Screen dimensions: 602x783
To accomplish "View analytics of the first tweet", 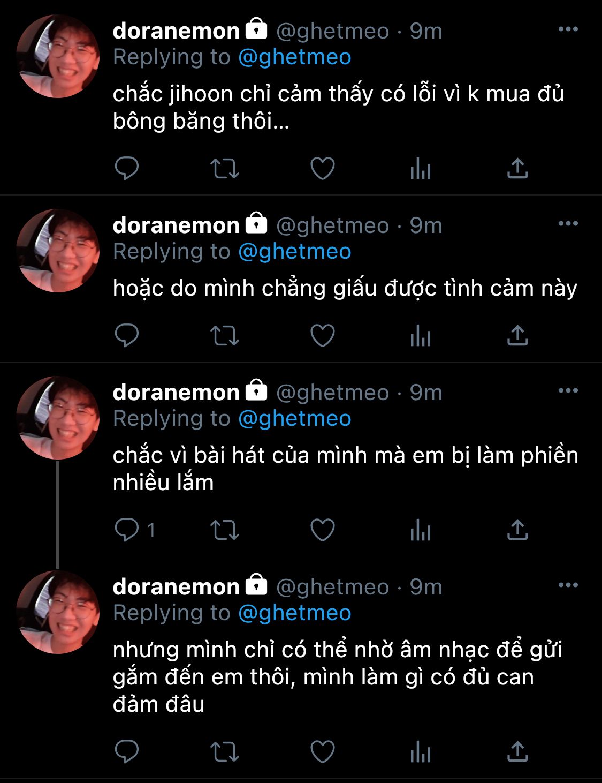I will coord(421,169).
